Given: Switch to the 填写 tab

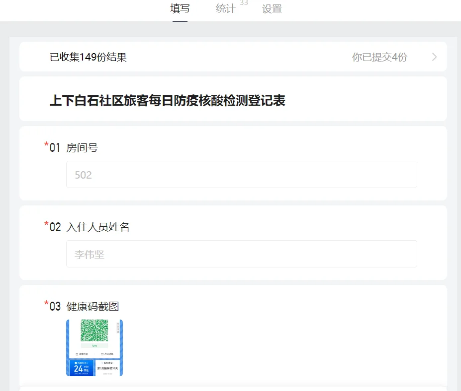Looking at the screenshot, I should pyautogui.click(x=180, y=8).
